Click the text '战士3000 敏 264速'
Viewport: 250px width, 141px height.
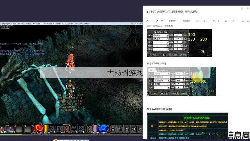pos(157,63)
